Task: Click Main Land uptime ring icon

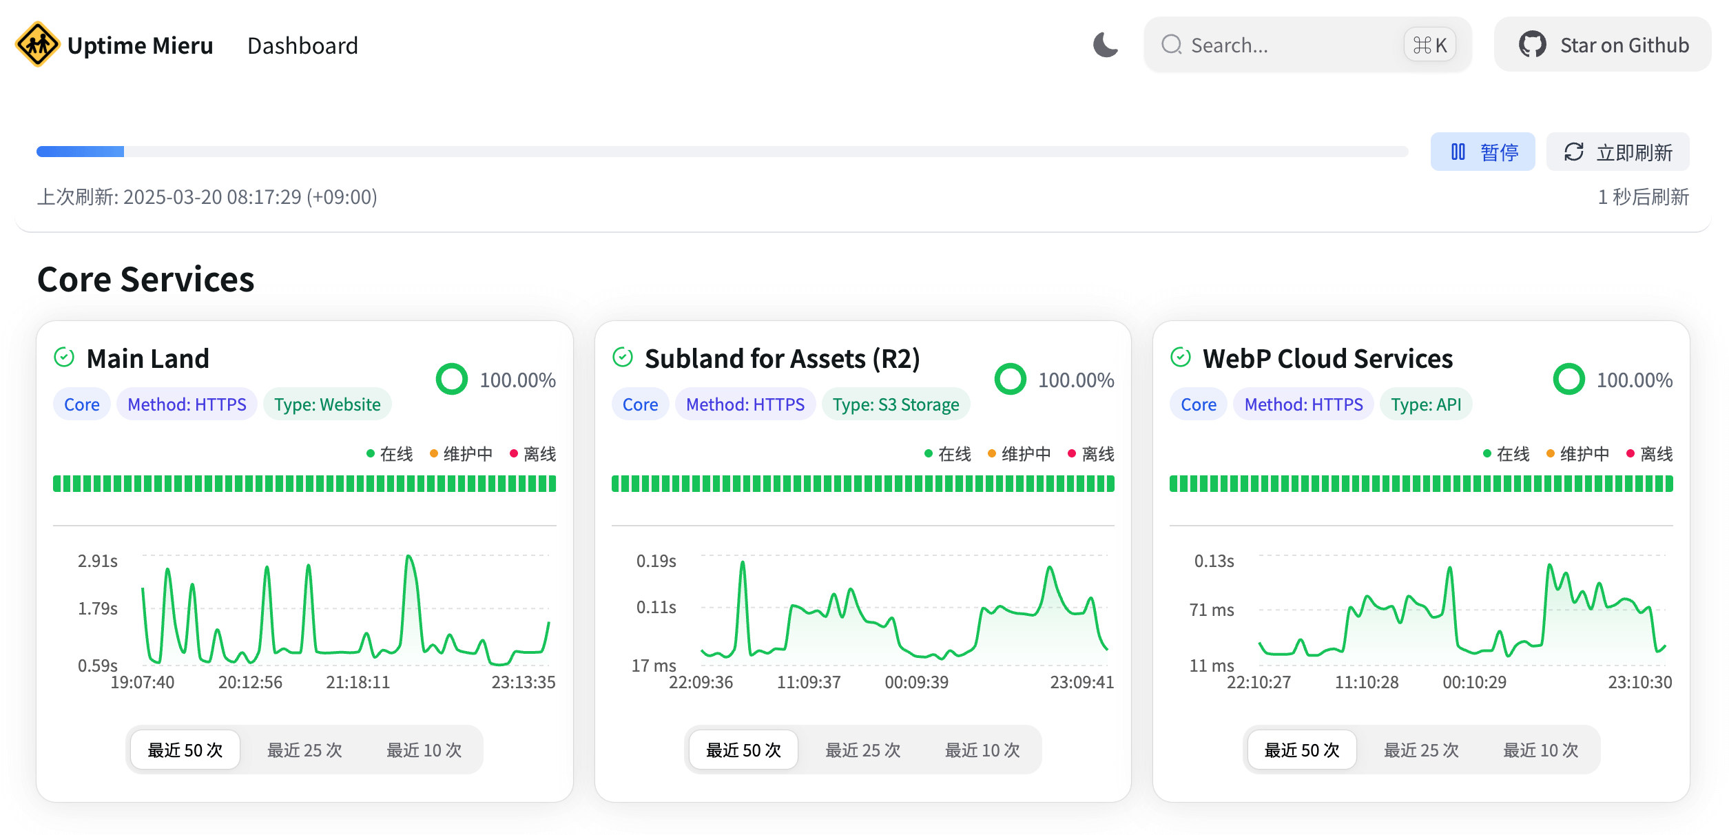Action: click(x=452, y=379)
